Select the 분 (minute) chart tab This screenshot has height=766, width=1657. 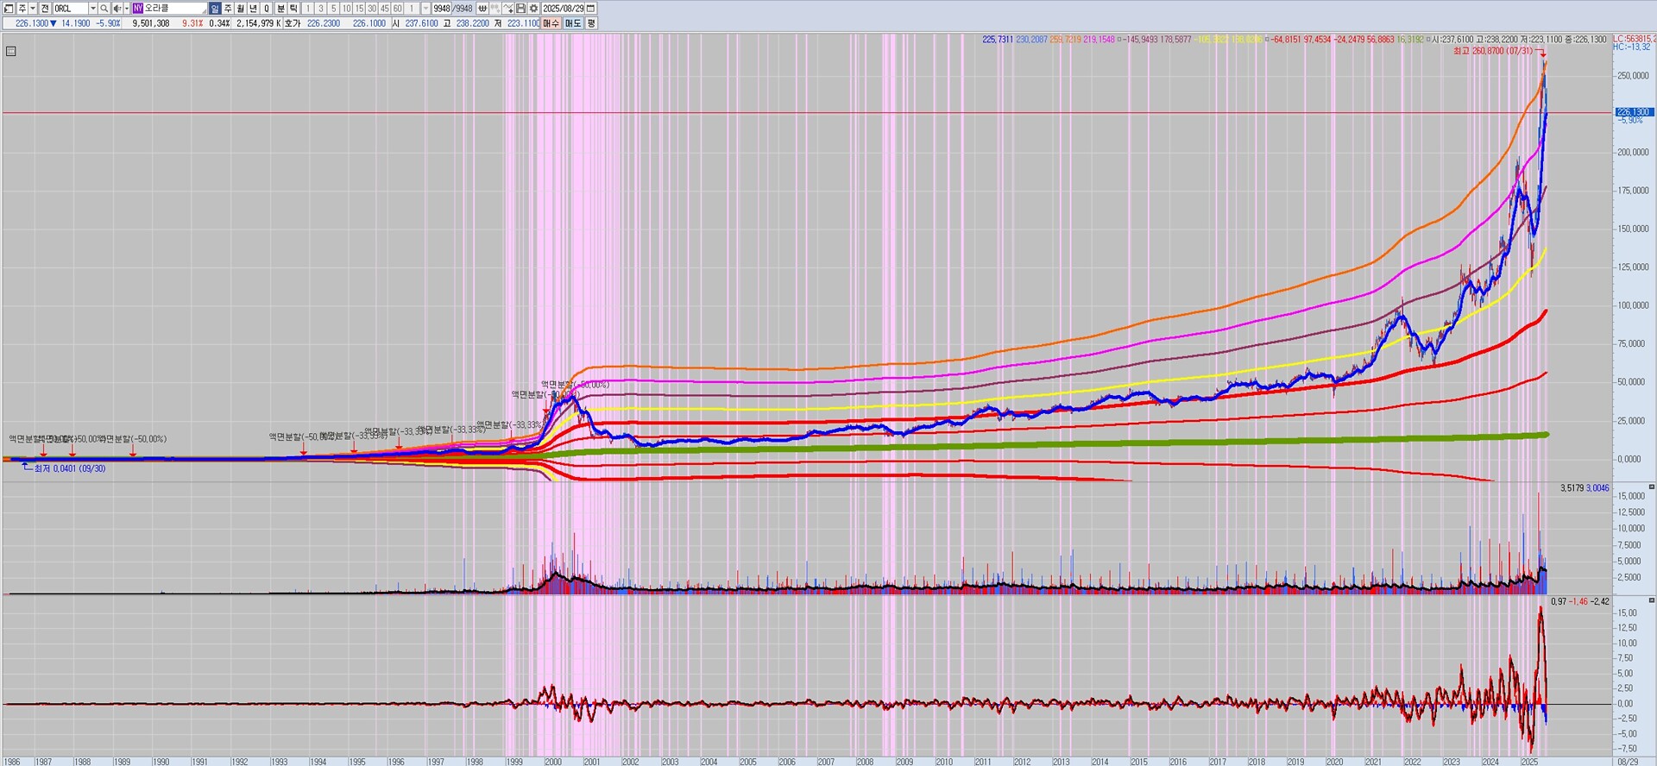click(x=280, y=9)
